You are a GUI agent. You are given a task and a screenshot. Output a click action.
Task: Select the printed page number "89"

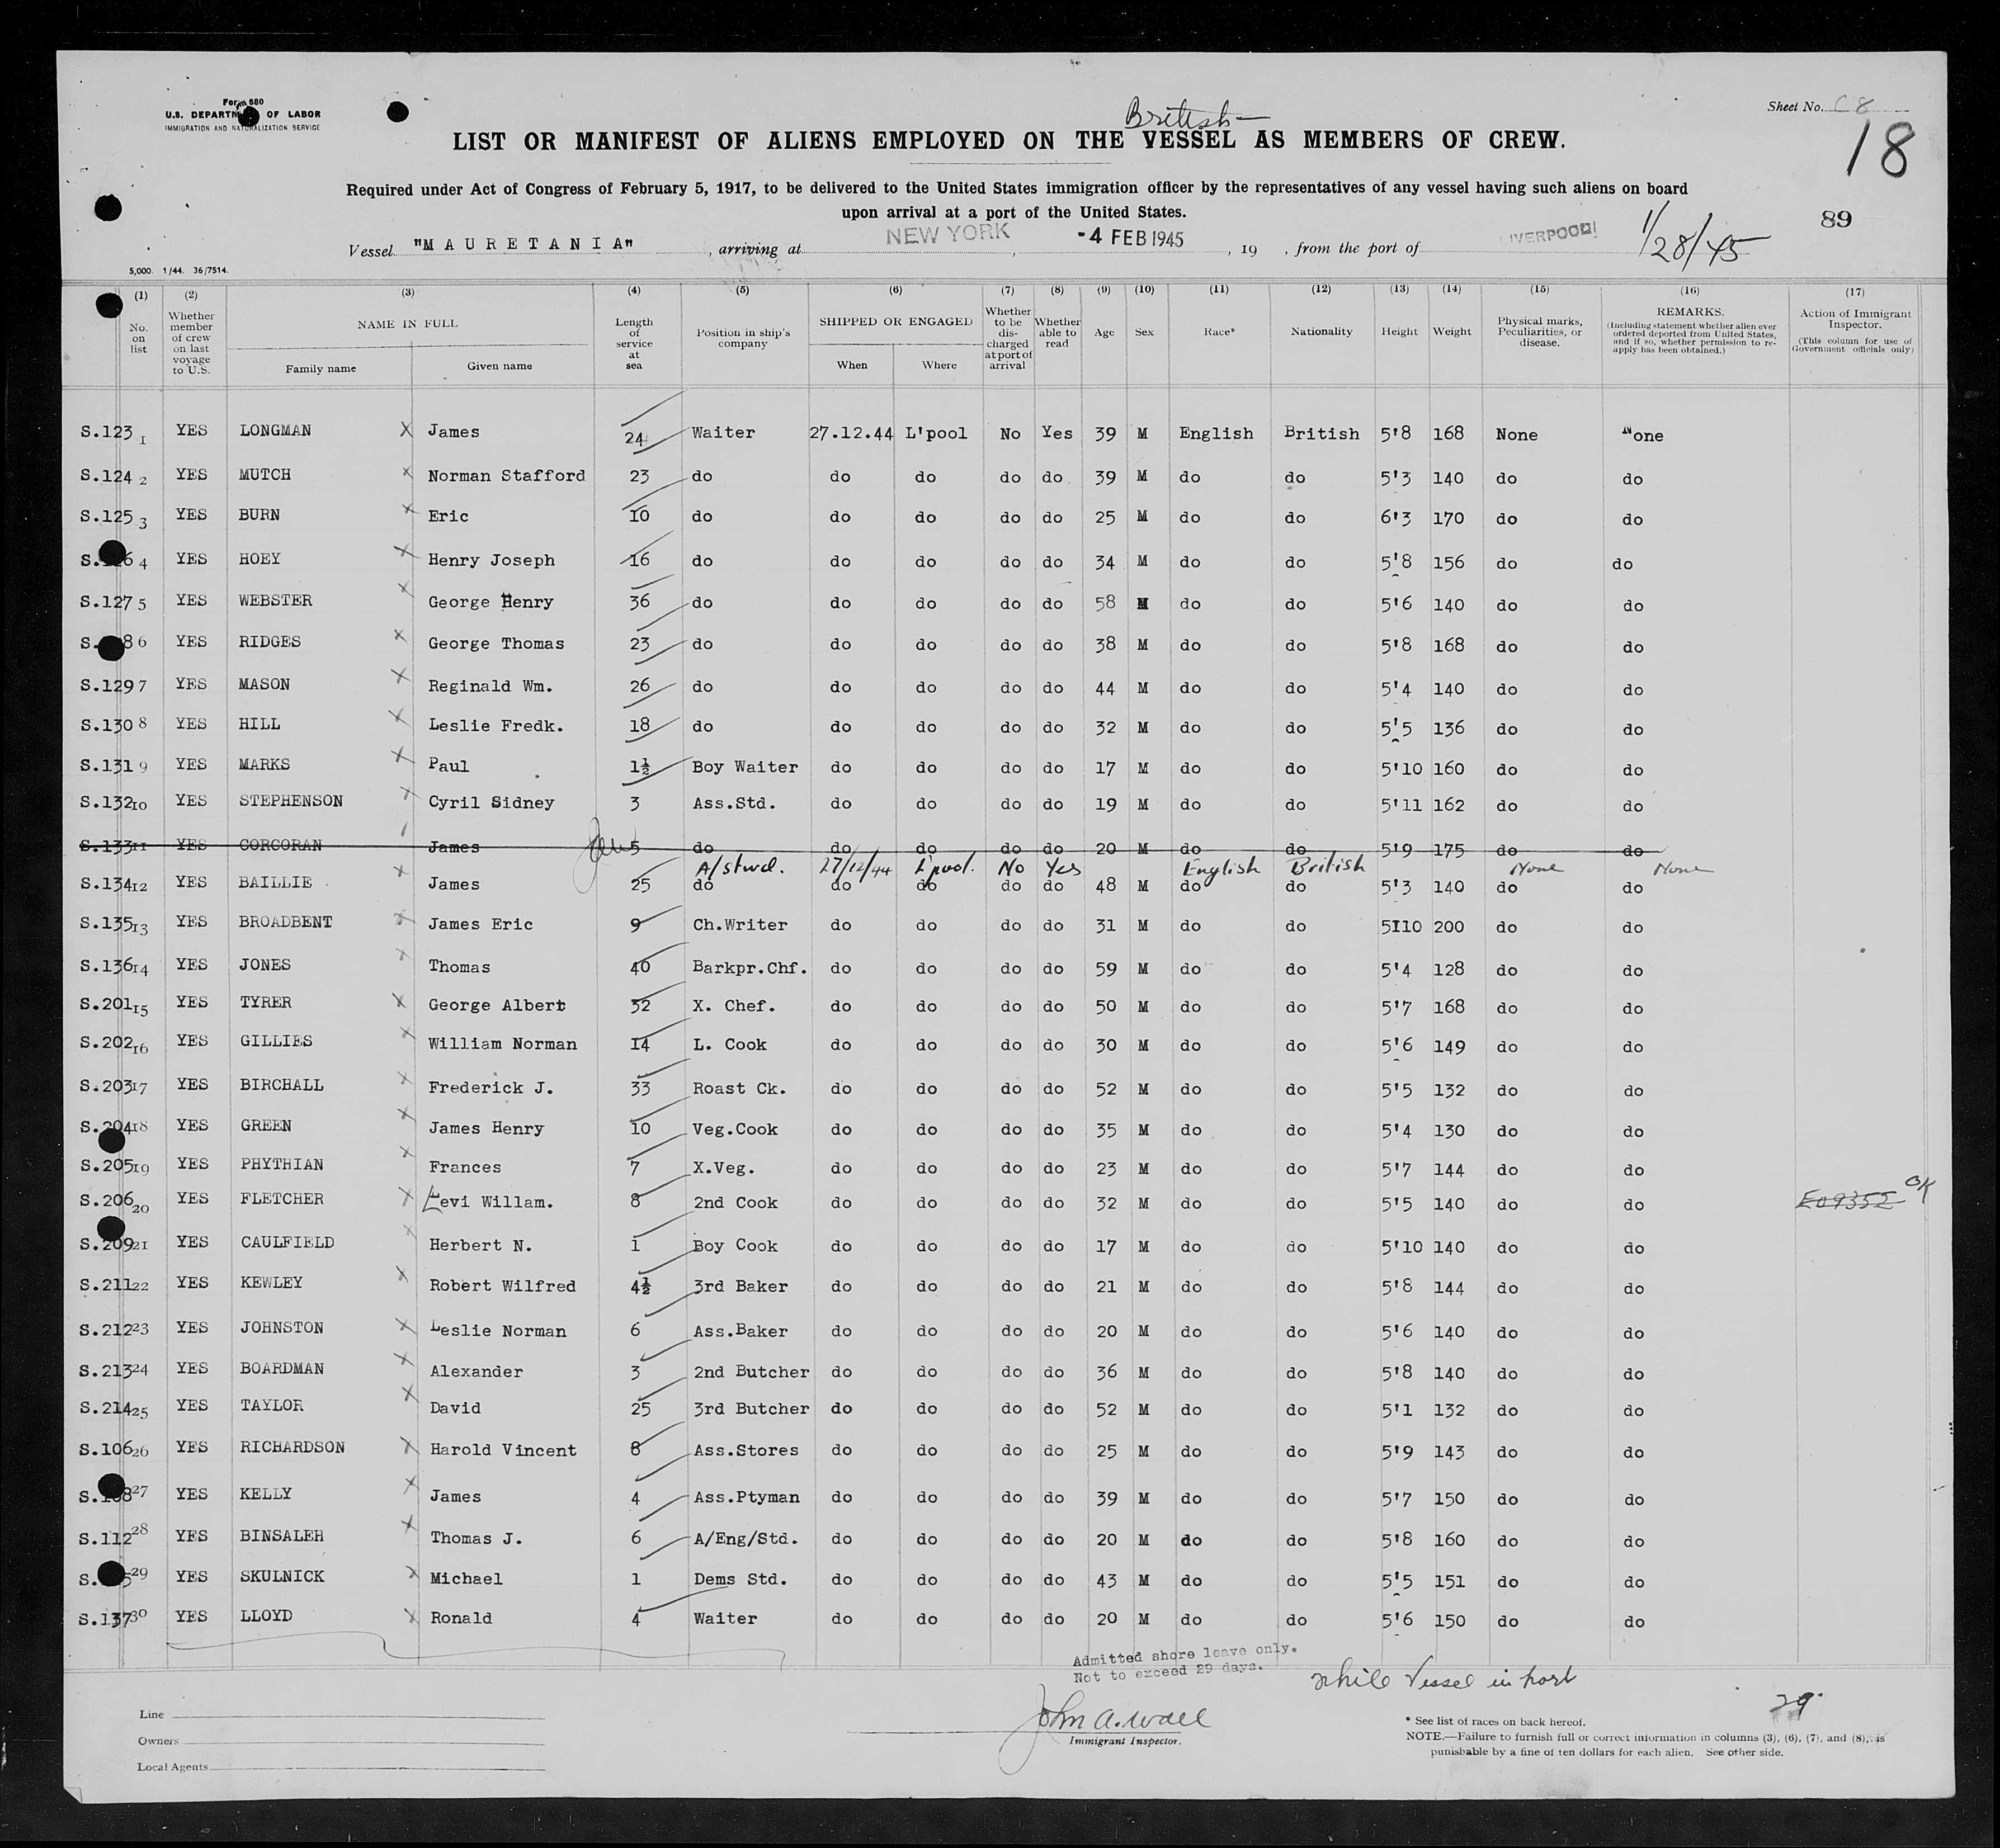click(1836, 219)
